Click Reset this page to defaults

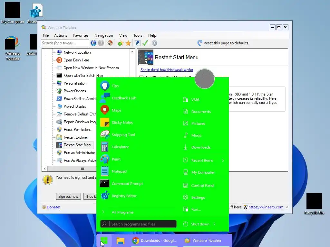(223, 43)
